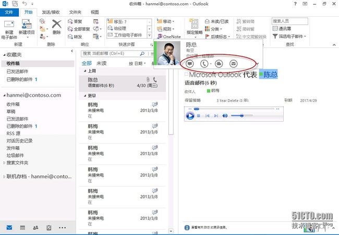Skip to next in voicemail player
This screenshot has height=235, width=339.
(x=216, y=116)
